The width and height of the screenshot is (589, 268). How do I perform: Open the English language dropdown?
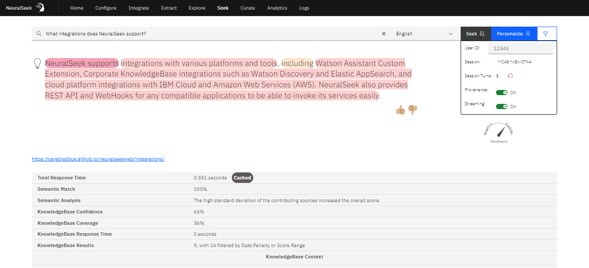424,34
